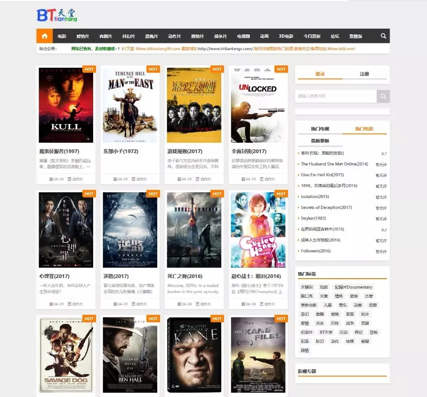The height and width of the screenshot is (397, 427).
Task: Open the KULL 魔鬼征服者 poster
Action: tap(66, 105)
